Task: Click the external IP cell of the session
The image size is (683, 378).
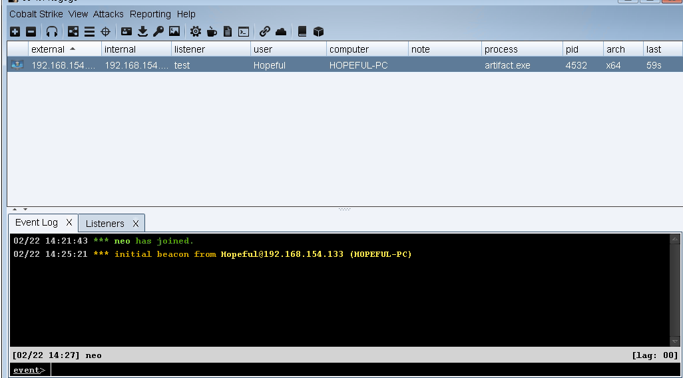Action: (65, 65)
